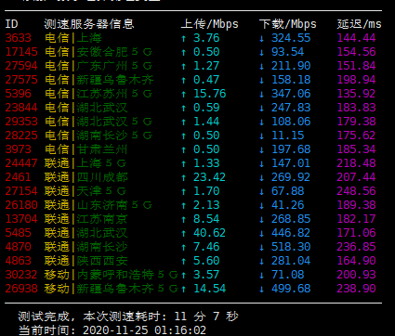Click the 延迟/ms column header
This screenshot has width=395, height=336.
pos(360,24)
